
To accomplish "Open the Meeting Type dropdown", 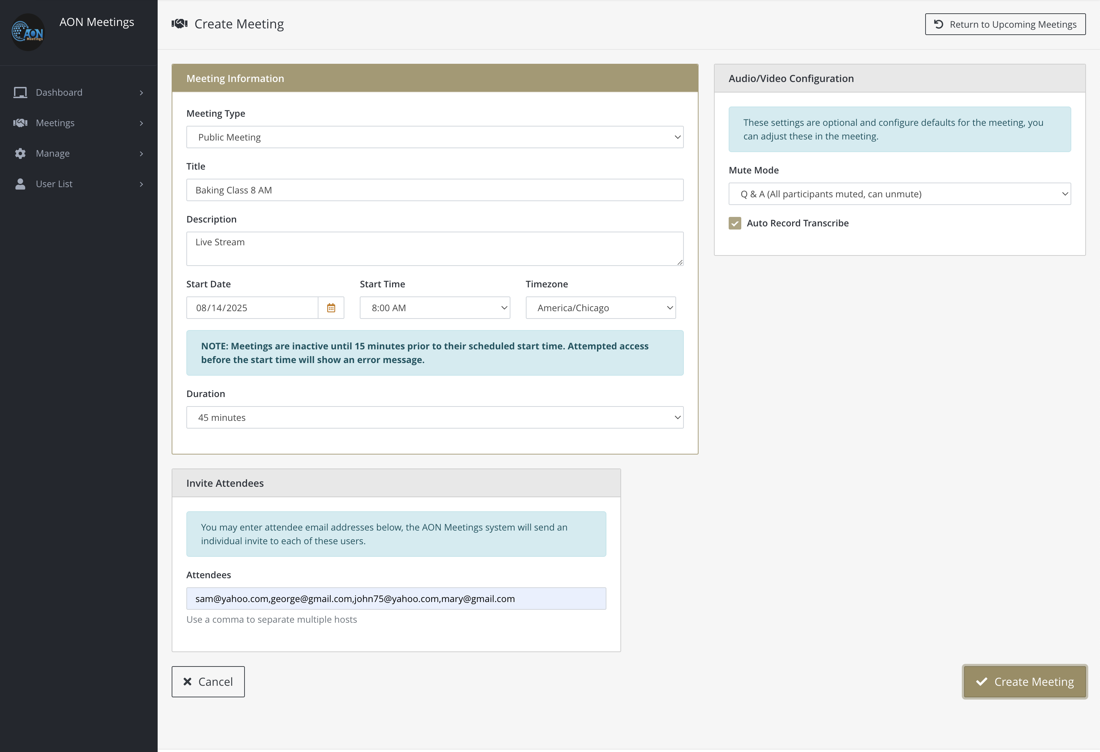I will 434,137.
